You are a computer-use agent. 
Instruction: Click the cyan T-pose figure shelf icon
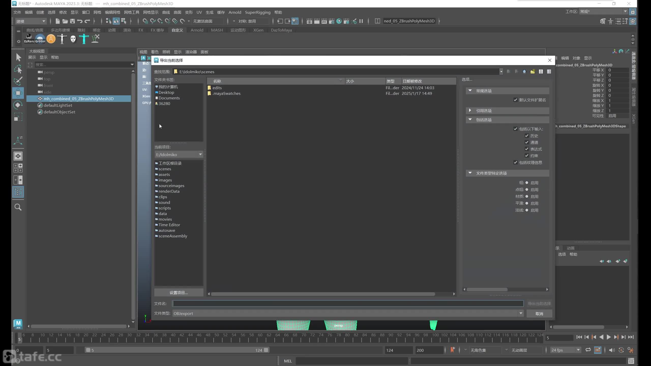coord(84,39)
